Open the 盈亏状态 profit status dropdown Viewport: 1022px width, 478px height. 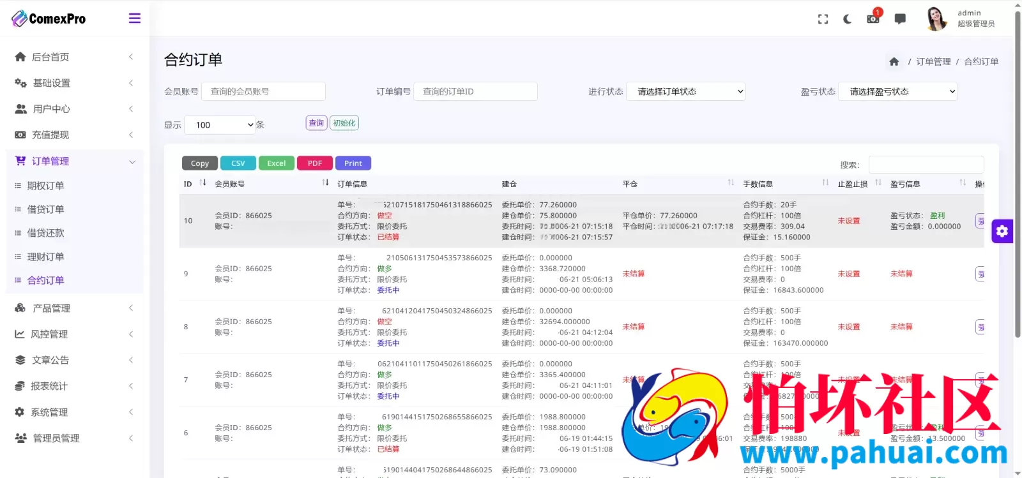(x=898, y=91)
